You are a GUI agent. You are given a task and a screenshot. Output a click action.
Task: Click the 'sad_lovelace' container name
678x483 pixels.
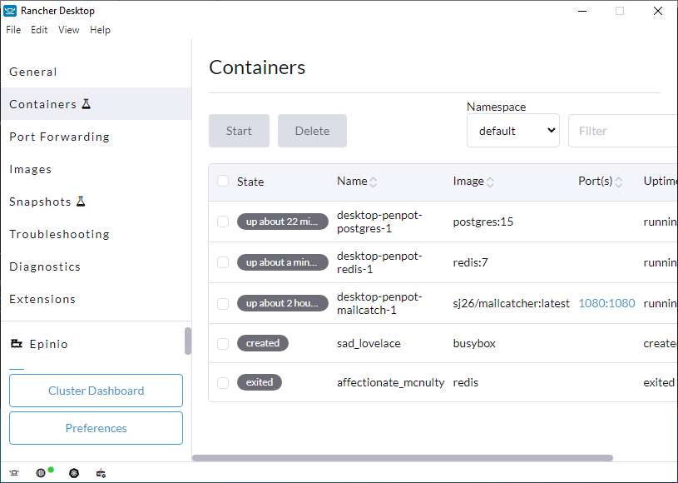click(x=369, y=344)
